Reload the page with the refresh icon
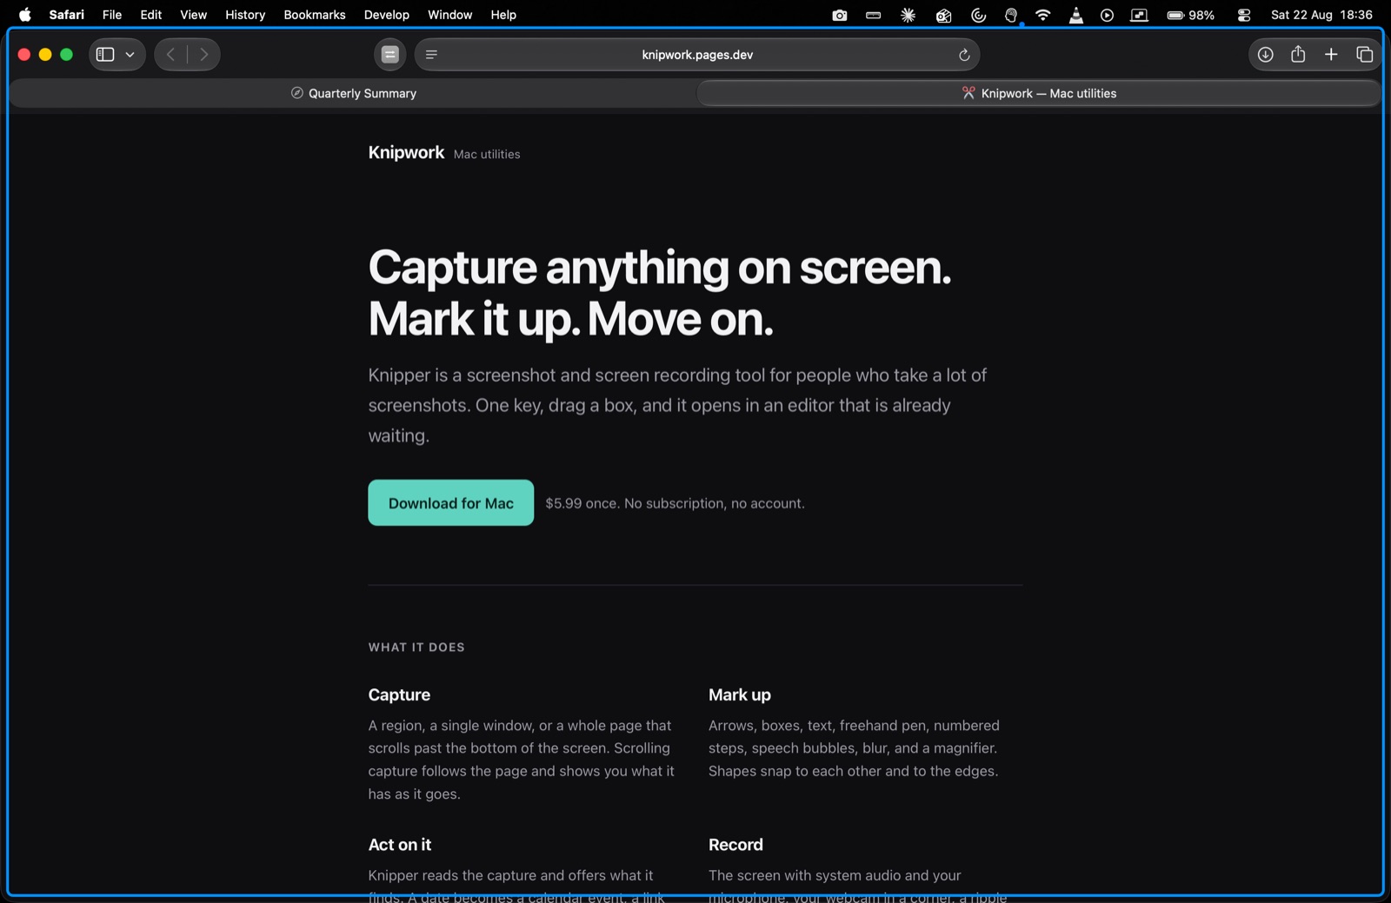 click(x=963, y=55)
